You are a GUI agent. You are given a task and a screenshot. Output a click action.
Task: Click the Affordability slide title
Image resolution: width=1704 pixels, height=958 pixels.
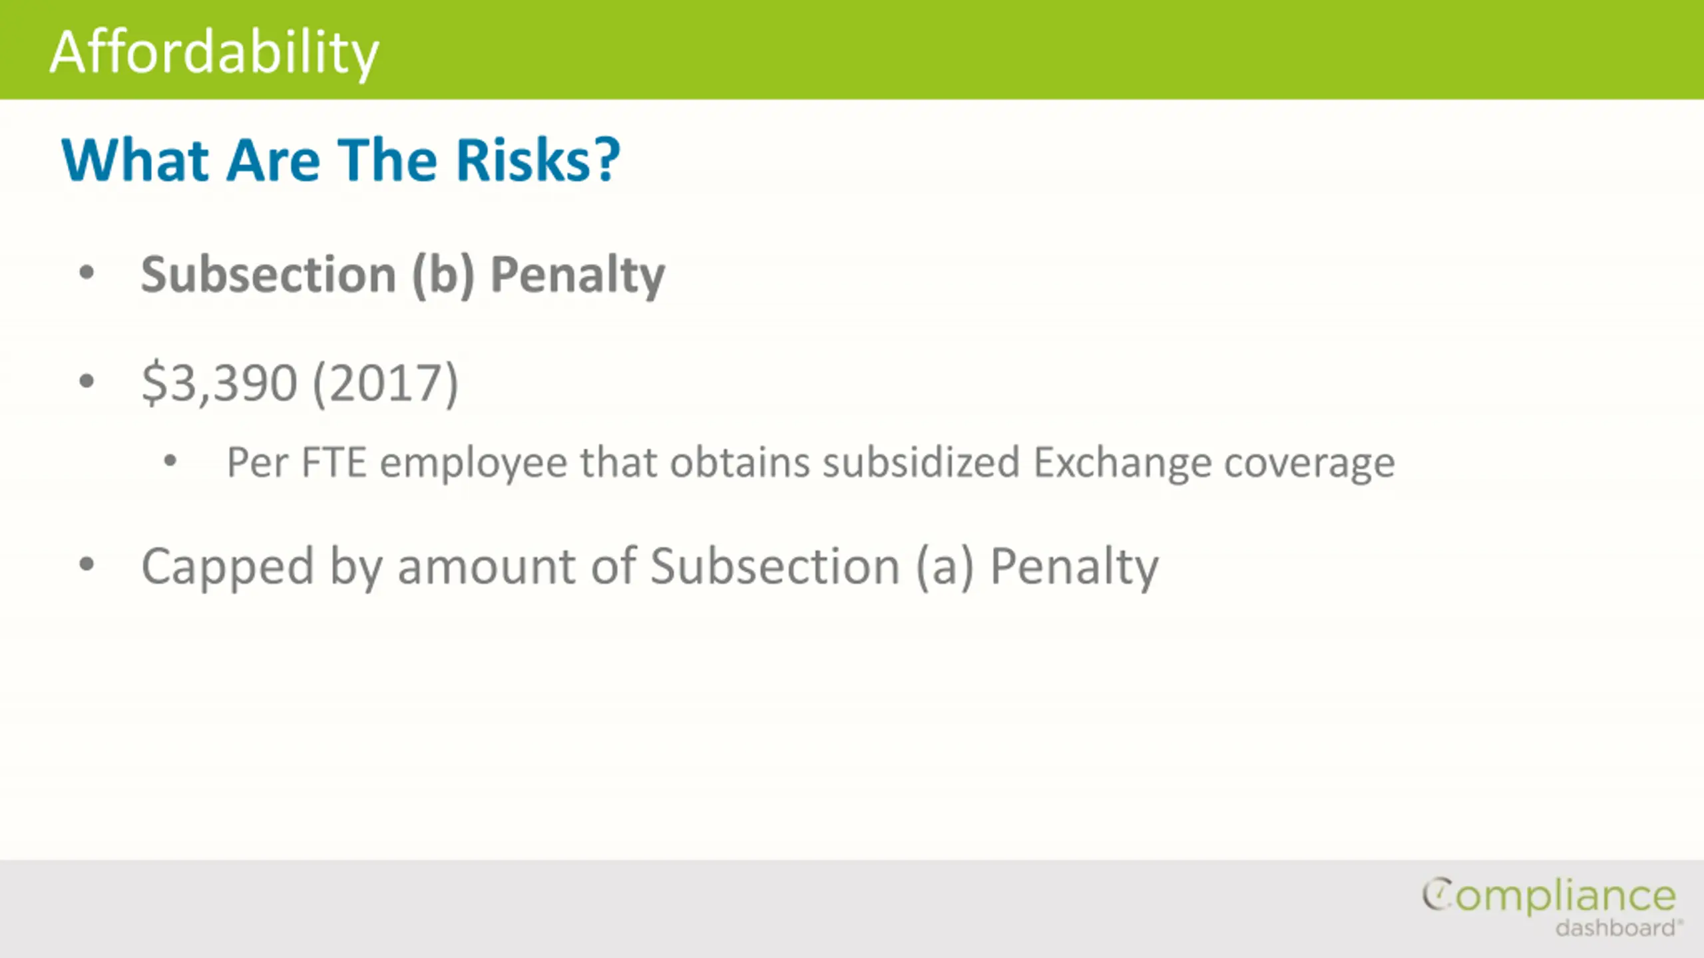point(214,53)
